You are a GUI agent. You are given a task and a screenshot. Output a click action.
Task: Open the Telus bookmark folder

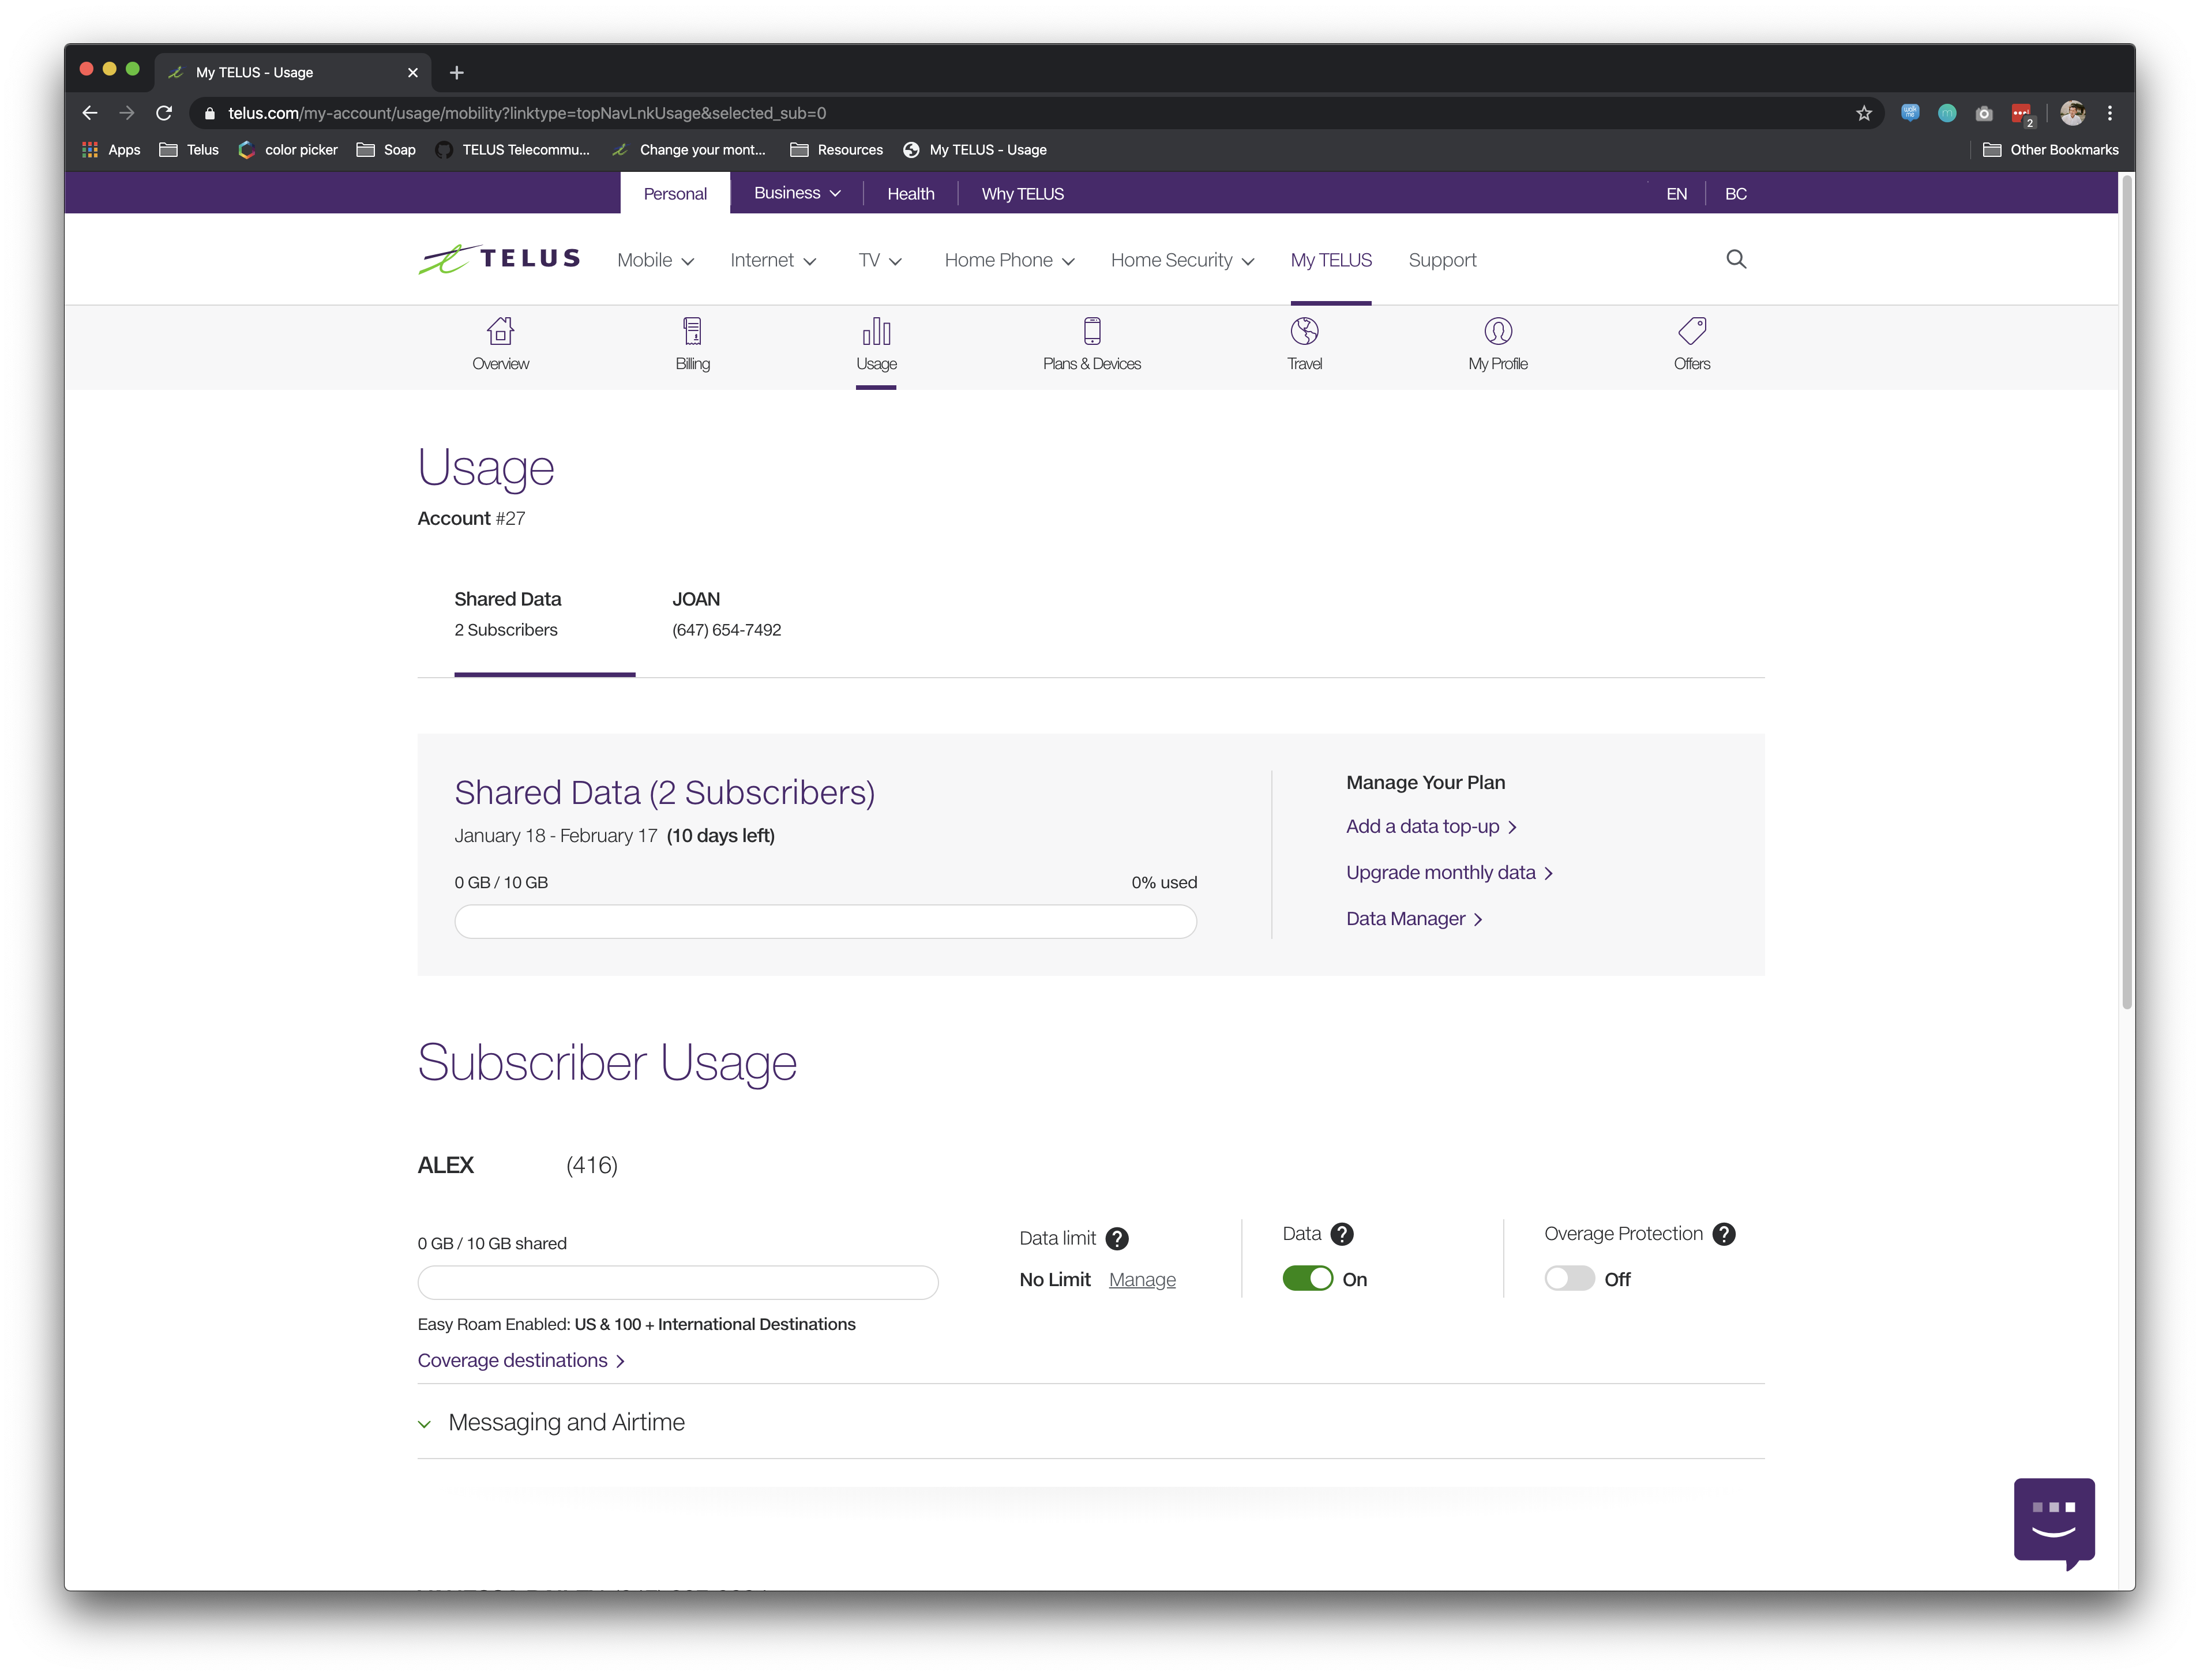(189, 149)
